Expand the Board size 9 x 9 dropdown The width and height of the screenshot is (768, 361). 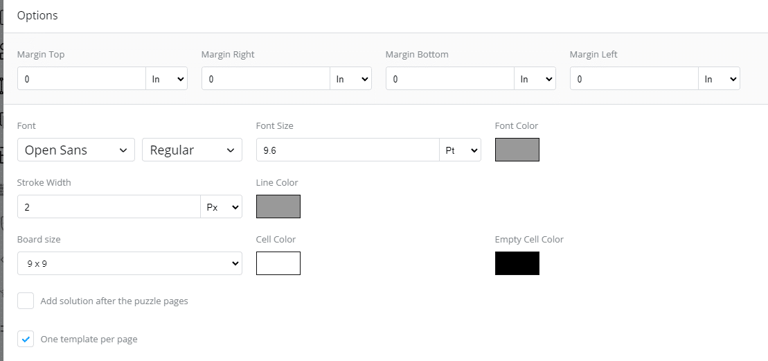coord(130,263)
